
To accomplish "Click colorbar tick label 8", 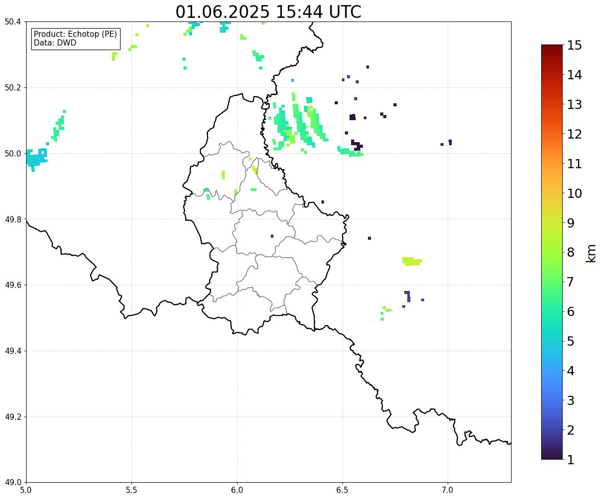I will [x=571, y=253].
